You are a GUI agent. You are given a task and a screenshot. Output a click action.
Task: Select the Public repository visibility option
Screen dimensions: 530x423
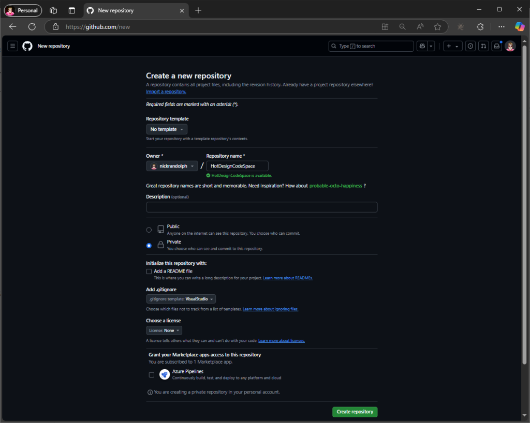[x=149, y=230]
